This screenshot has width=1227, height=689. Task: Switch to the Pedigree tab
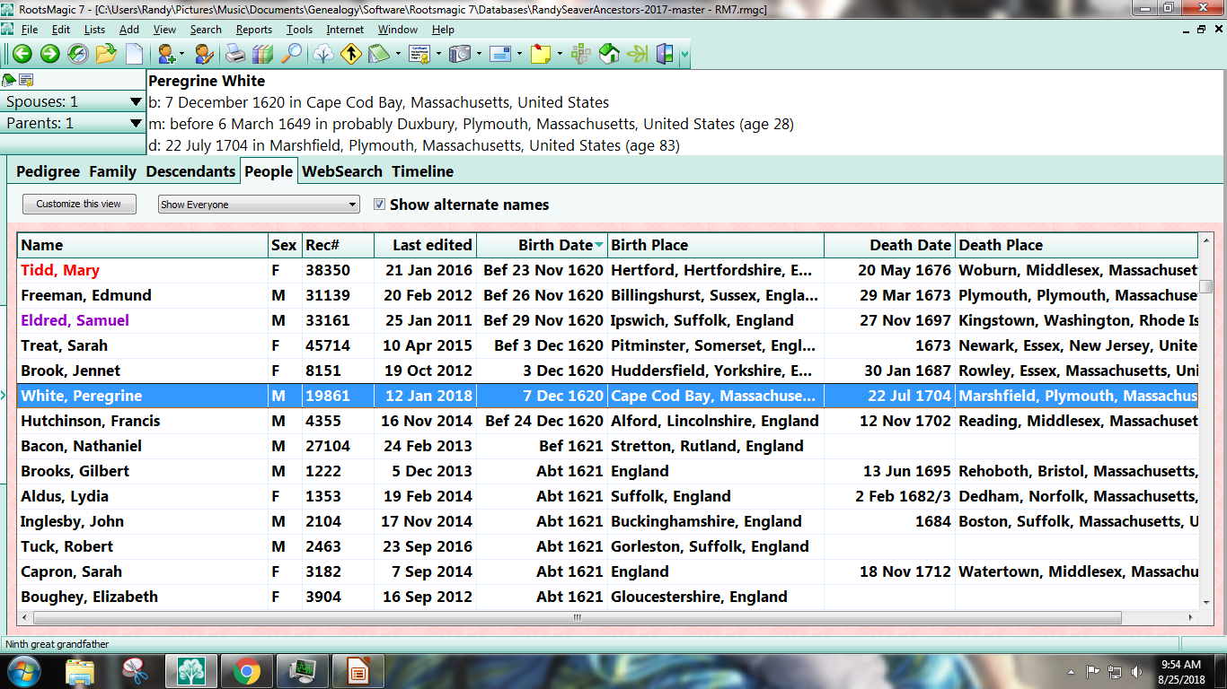pyautogui.click(x=48, y=171)
